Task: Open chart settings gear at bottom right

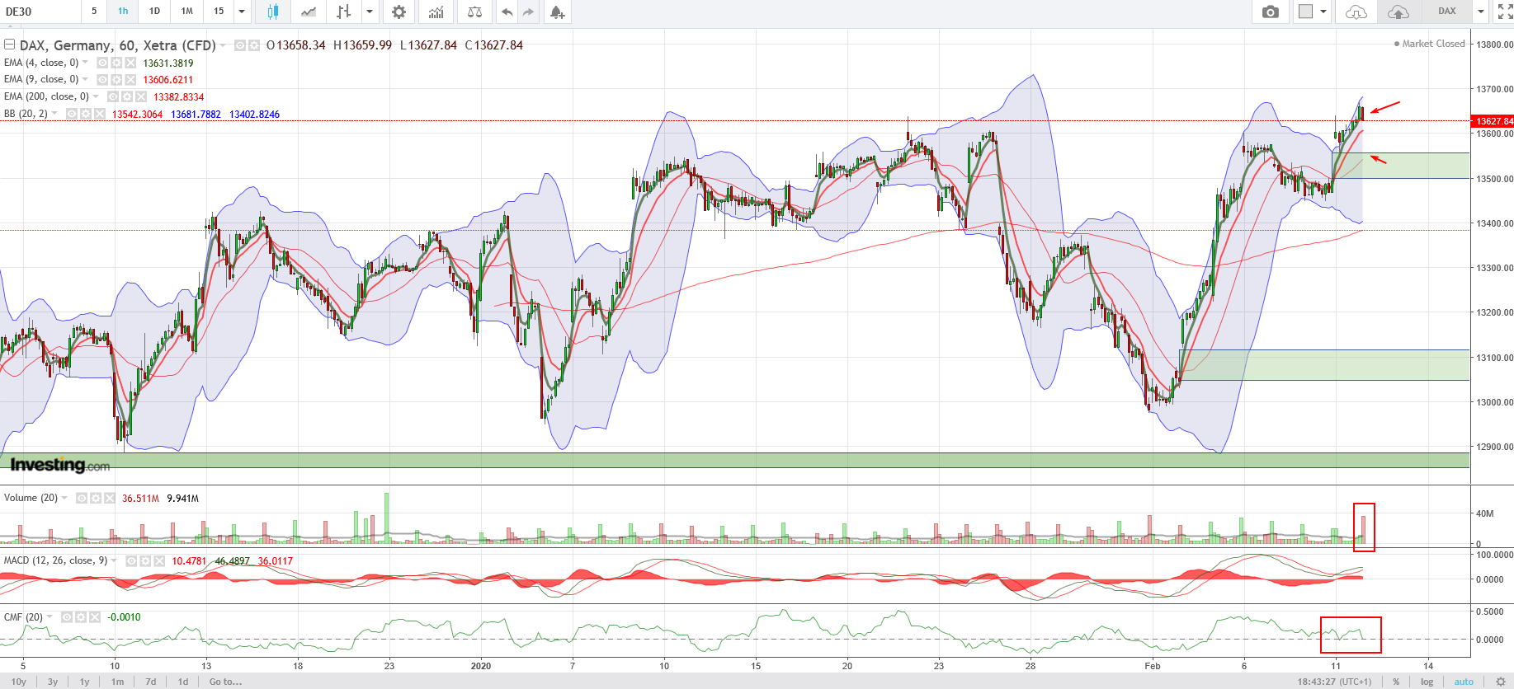Action: (x=1501, y=682)
